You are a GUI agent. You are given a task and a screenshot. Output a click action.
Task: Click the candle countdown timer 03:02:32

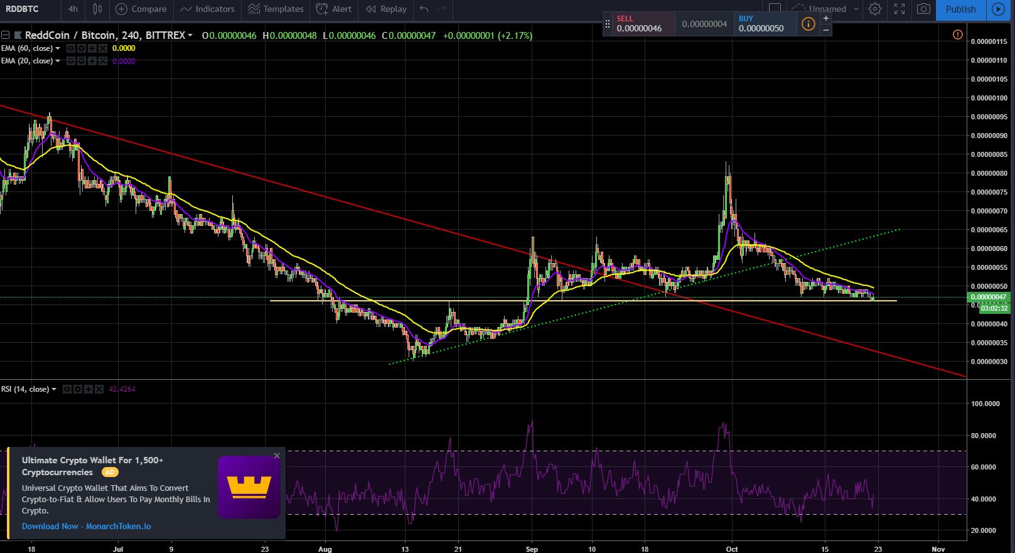tap(994, 308)
